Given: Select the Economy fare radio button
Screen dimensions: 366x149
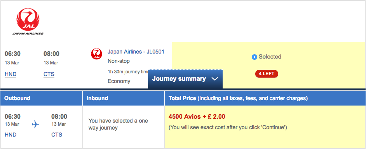Looking at the screenshot, I should [x=254, y=57].
